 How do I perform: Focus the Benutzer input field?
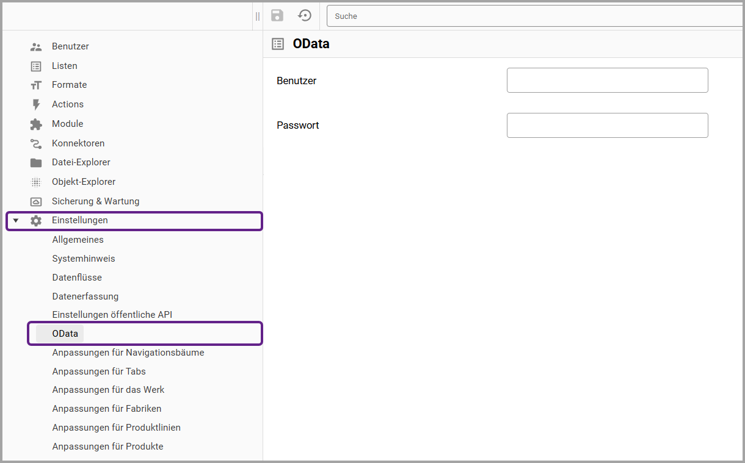point(607,81)
